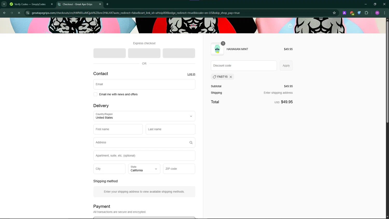The width and height of the screenshot is (389, 219).
Task: Click the third express checkout button
Action: click(179, 53)
